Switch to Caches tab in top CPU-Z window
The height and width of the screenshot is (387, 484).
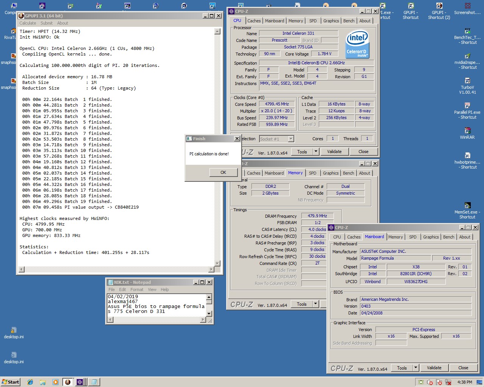tap(254, 21)
